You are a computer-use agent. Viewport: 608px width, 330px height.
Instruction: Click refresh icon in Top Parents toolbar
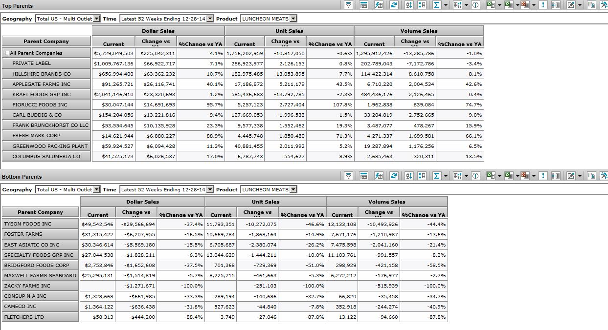[394, 5]
